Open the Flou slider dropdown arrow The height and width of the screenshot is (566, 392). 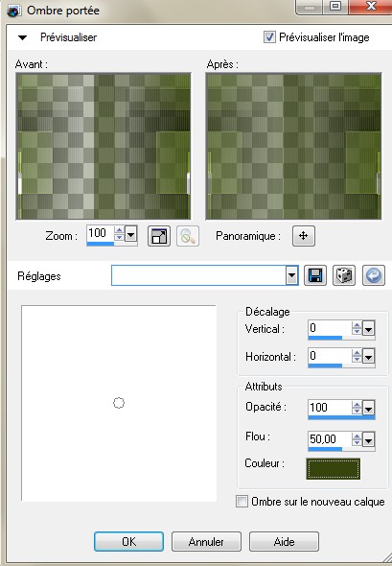pos(369,440)
